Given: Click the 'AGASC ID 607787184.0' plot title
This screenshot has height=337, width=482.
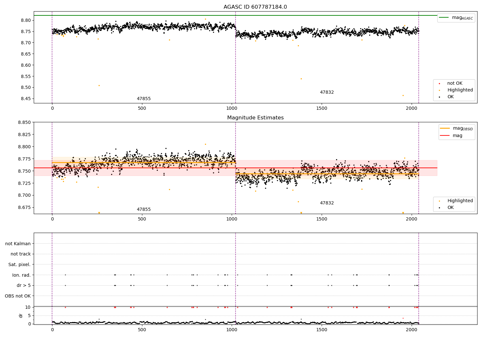Looking at the screenshot, I should pos(255,7).
